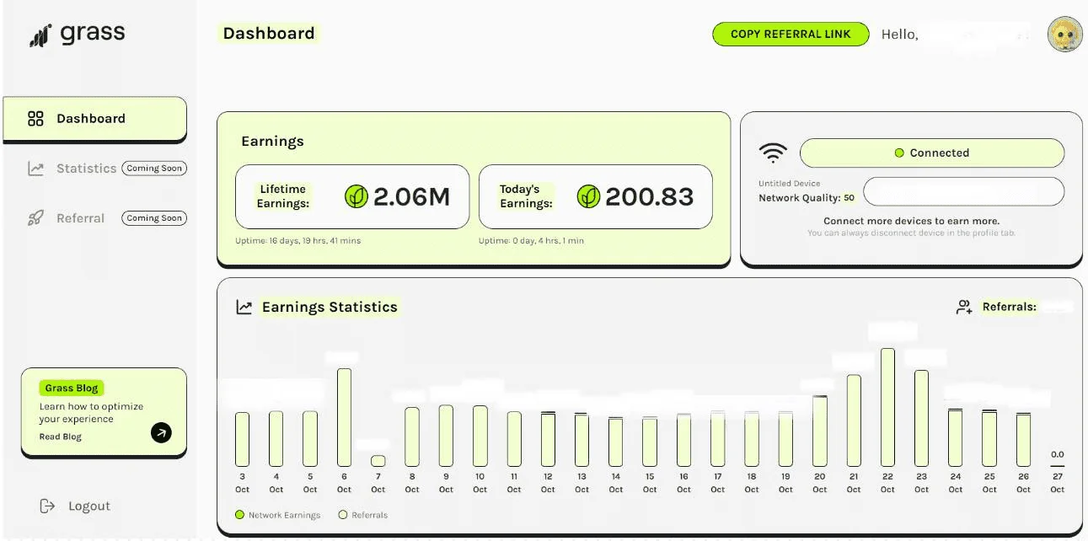1088x541 pixels.
Task: Click the 3 Oct earnings bar
Action: click(242, 440)
